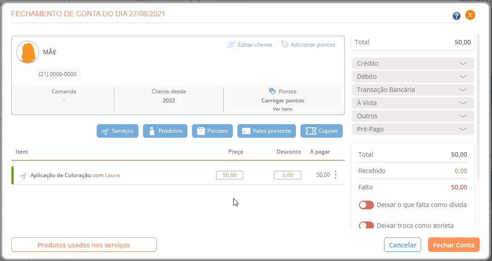Click Adicionar pontos link
492x261 pixels.
coord(308,45)
